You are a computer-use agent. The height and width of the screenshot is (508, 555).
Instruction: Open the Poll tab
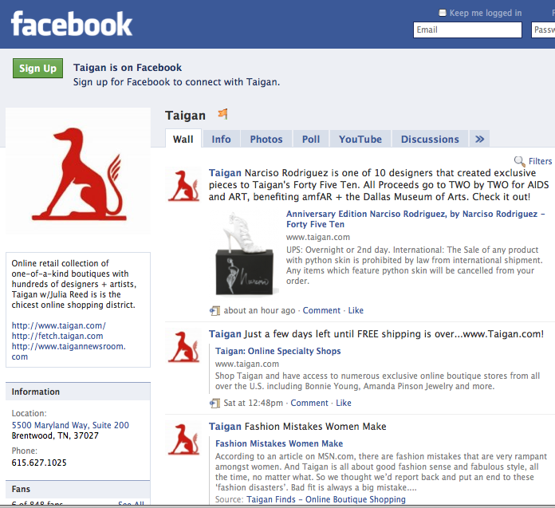[311, 139]
